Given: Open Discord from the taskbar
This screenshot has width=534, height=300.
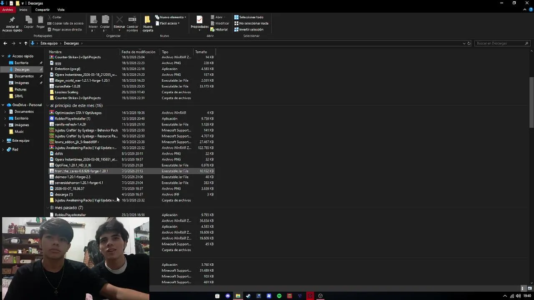Looking at the screenshot, I should point(228,296).
